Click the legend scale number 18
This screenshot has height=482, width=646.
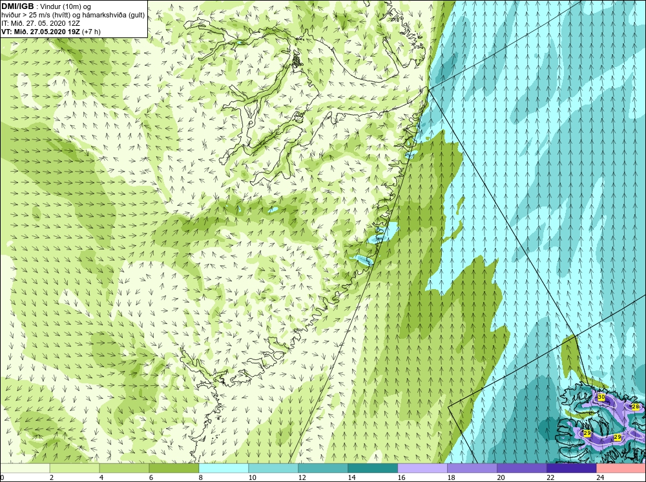451,477
